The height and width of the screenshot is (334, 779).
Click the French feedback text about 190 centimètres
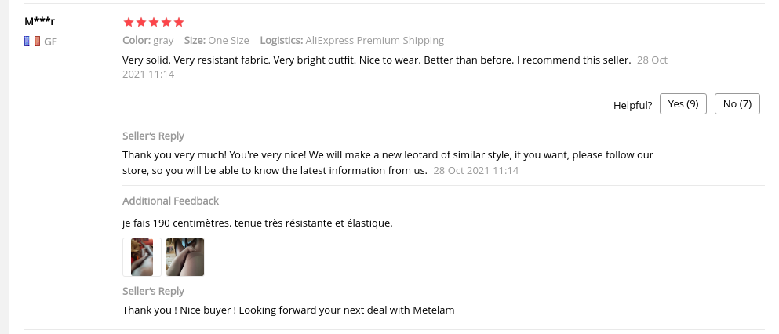(257, 223)
